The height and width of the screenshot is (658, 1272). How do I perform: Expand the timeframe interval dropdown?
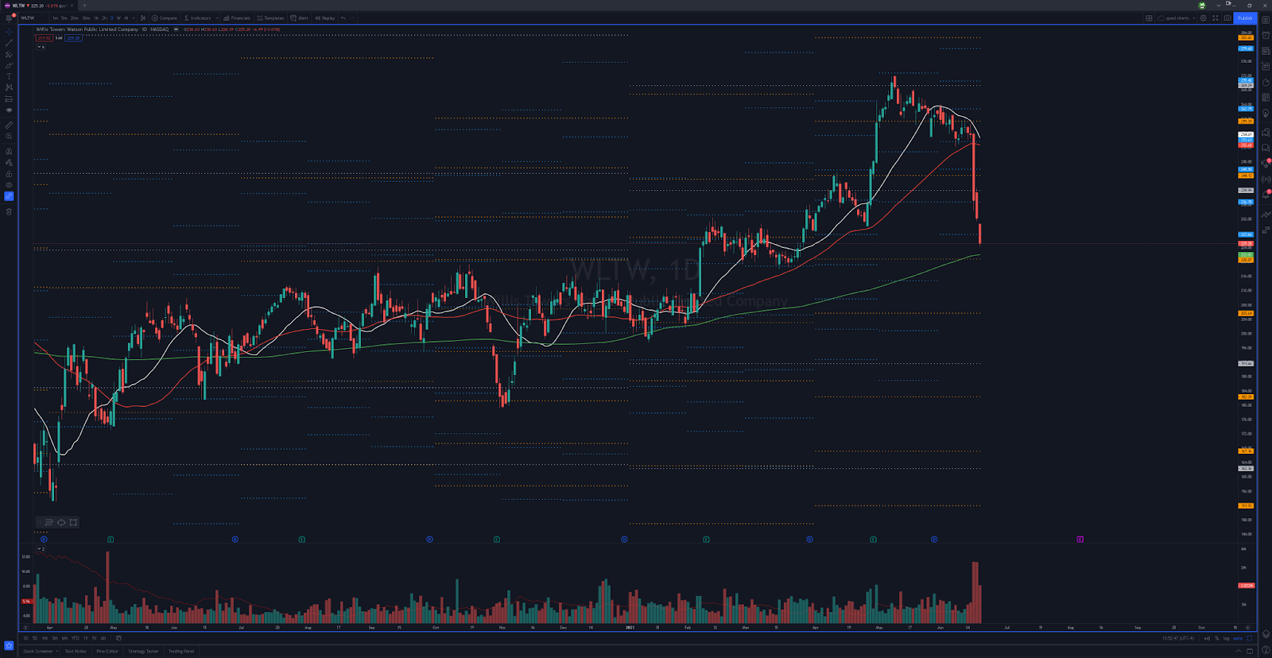coord(134,17)
